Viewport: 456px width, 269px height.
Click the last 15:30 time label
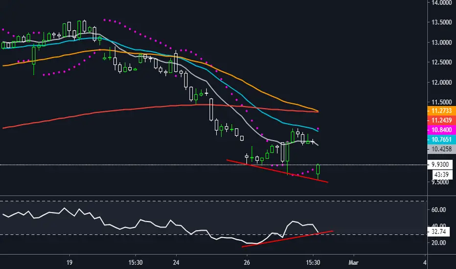[x=313, y=262]
